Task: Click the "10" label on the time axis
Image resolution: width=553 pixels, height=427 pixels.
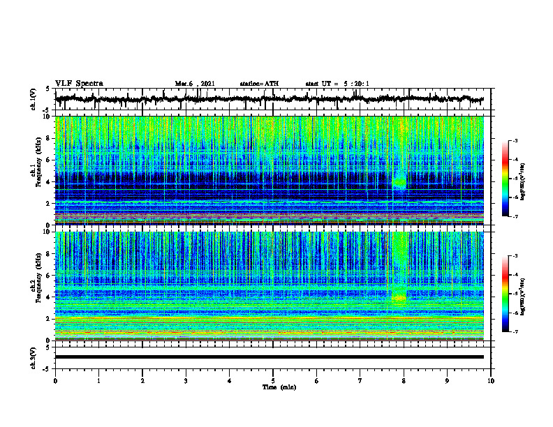Action: click(x=491, y=381)
